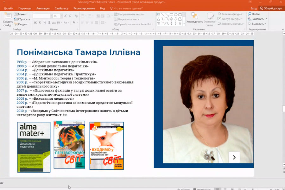The image size is (285, 190).
Task: Click the Вход (Sign in) link
Action: pos(253,8)
